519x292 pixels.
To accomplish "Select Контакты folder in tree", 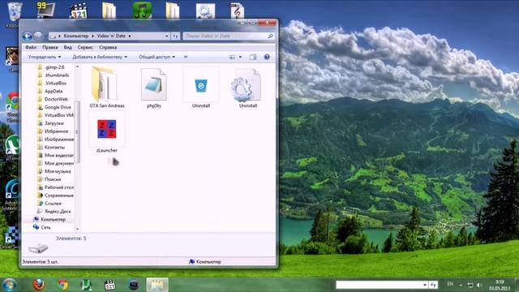I will pyautogui.click(x=51, y=147).
